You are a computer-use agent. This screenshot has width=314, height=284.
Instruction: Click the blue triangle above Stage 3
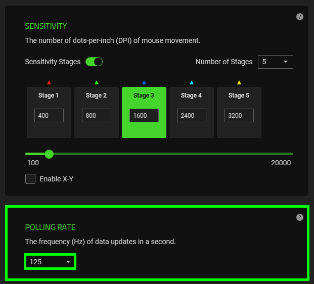click(144, 82)
